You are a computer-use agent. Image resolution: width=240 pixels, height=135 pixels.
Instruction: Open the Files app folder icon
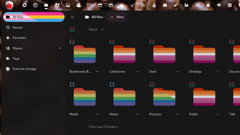coord(46,5)
